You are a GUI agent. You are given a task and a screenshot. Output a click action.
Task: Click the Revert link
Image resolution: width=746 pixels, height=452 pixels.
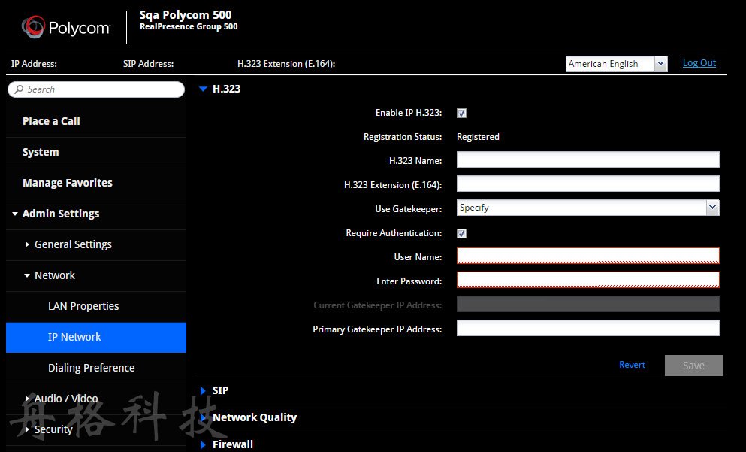tap(632, 365)
